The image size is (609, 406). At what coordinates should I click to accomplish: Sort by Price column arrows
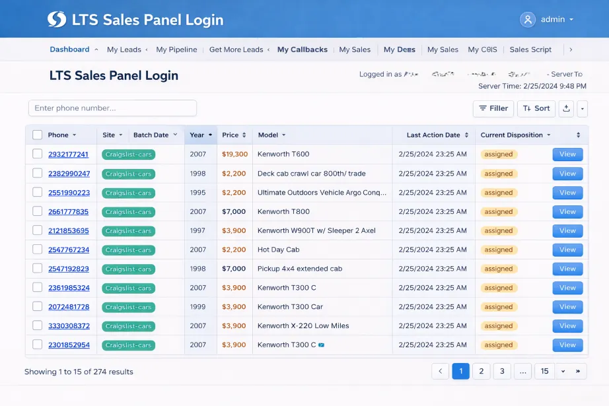tap(244, 135)
